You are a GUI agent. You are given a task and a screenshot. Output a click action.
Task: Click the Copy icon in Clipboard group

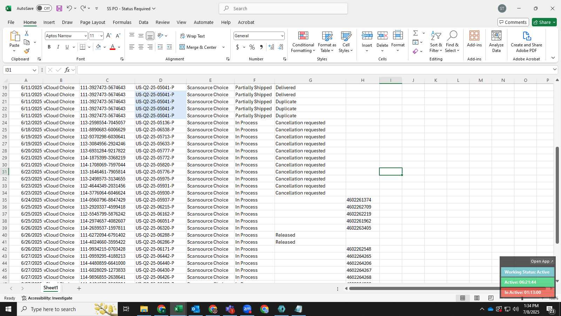(27, 42)
